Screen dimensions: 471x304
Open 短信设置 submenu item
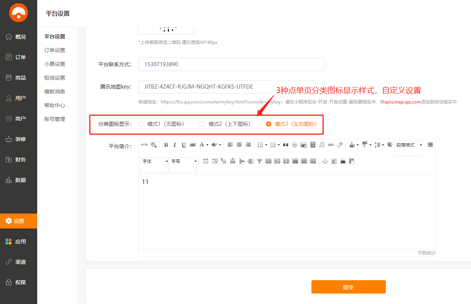click(55, 78)
